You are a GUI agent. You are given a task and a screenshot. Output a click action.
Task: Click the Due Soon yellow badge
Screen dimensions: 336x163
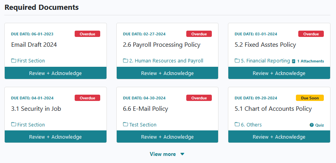310,98
